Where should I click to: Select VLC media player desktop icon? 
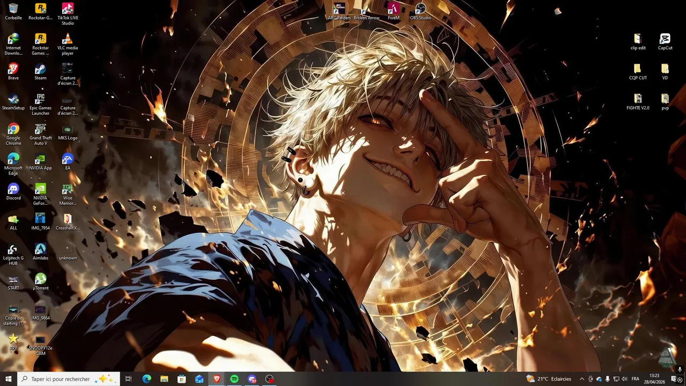[x=68, y=44]
